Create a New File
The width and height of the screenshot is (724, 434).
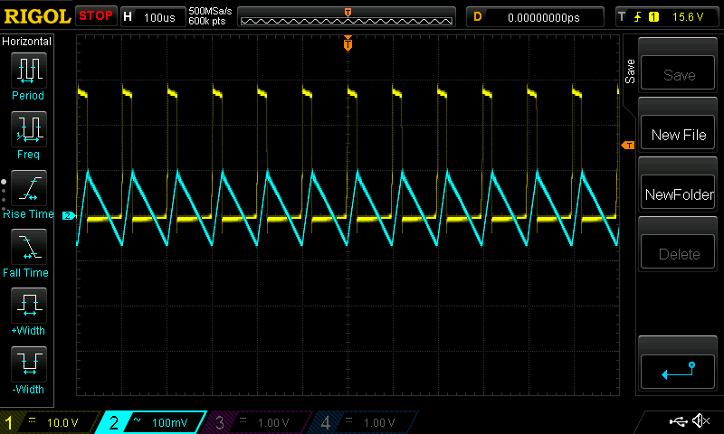click(x=678, y=133)
